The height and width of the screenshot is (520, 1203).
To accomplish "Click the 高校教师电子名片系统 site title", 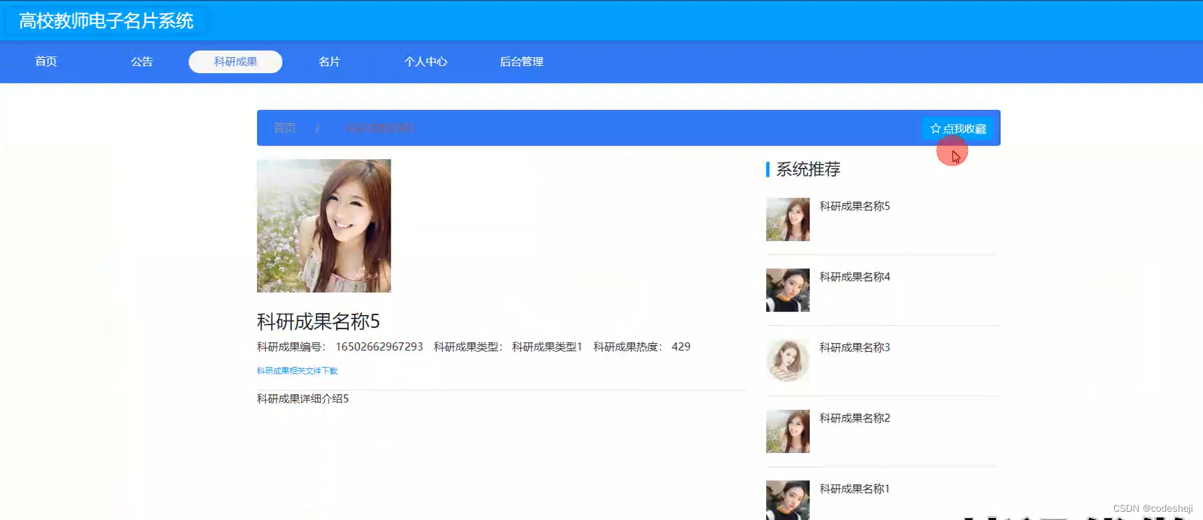I will tap(107, 21).
